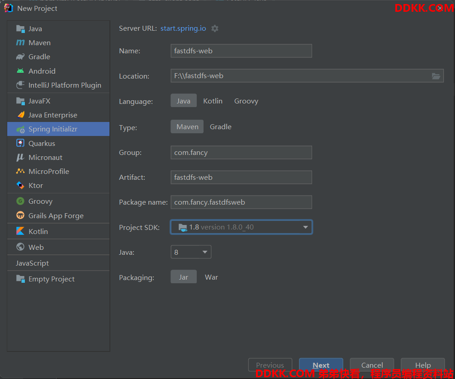Click the Android robot icon
The height and width of the screenshot is (379, 455).
coord(20,71)
